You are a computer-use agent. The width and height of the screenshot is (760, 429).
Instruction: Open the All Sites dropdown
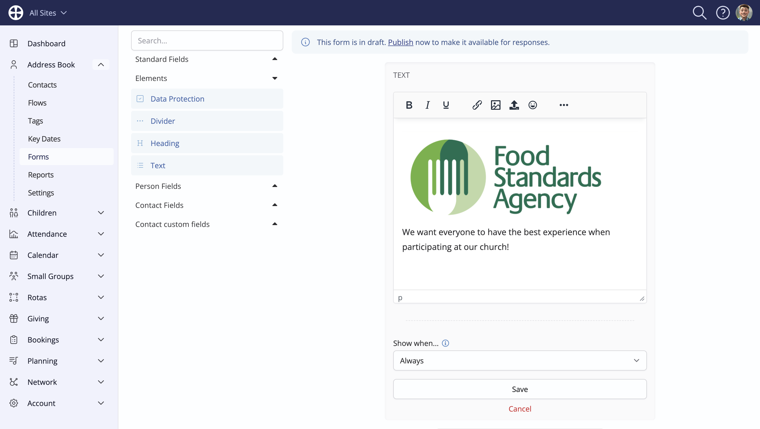tap(48, 13)
